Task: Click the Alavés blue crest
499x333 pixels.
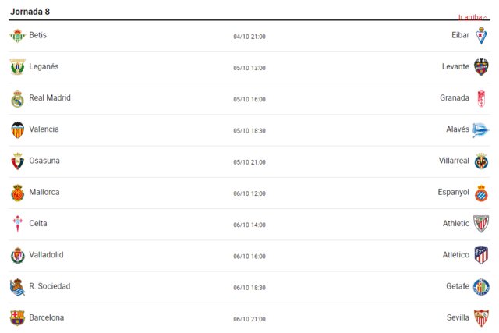Action: click(x=480, y=130)
